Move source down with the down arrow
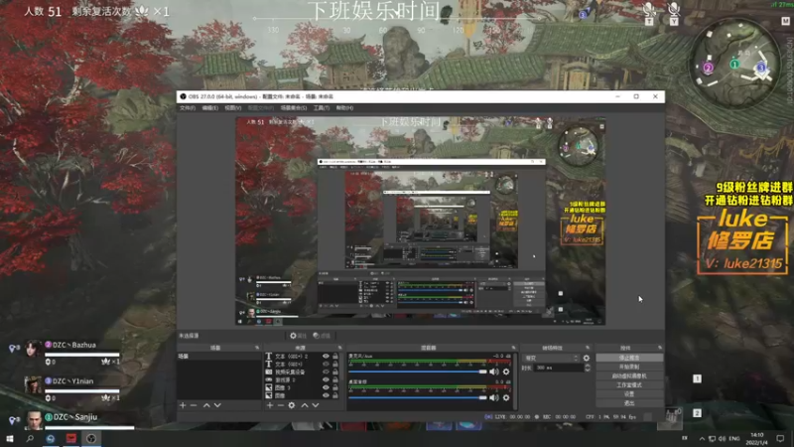 point(315,405)
